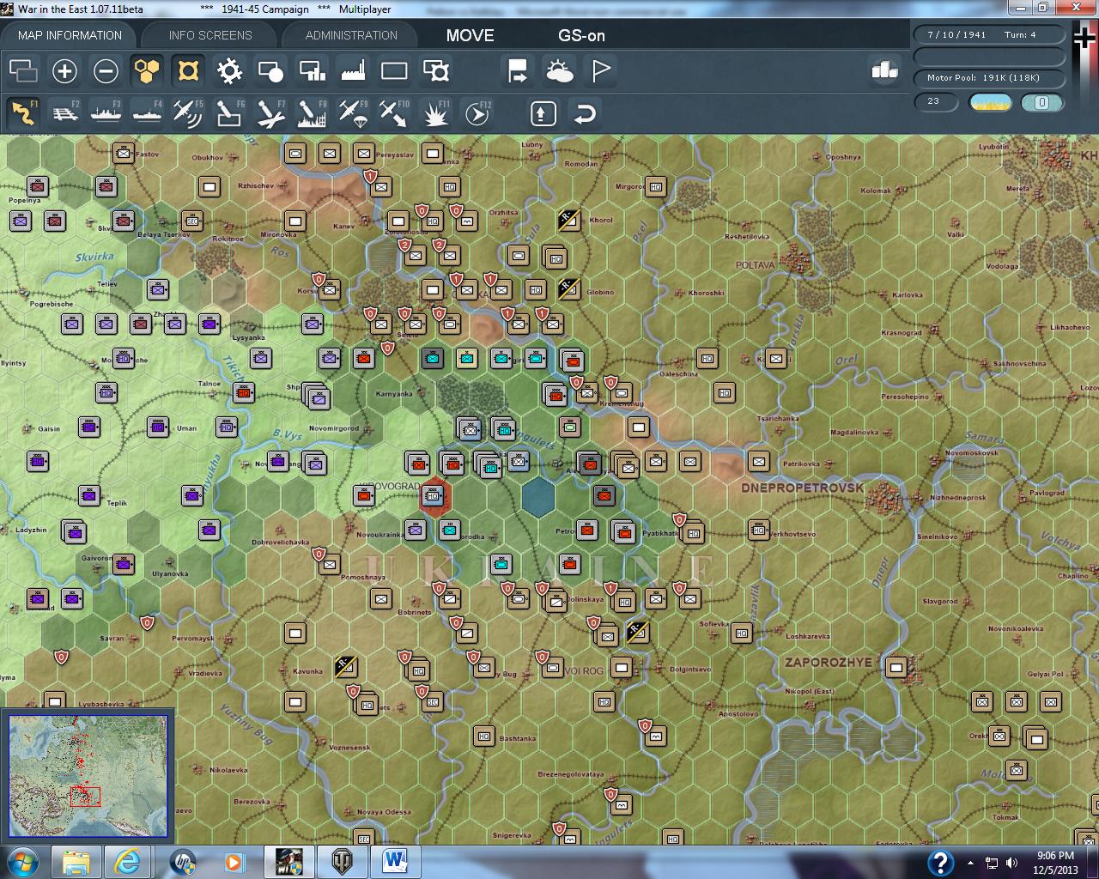This screenshot has width=1099, height=879.
Task: Select Rail mode (F2) icon
Action: pyautogui.click(x=64, y=112)
